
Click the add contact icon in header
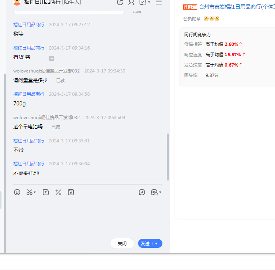click(131, 3)
